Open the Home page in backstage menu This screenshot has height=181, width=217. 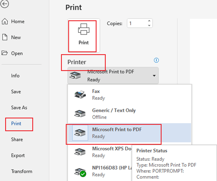[18, 21]
